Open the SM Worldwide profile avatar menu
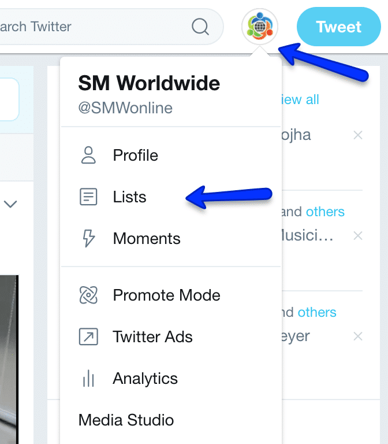 point(260,27)
